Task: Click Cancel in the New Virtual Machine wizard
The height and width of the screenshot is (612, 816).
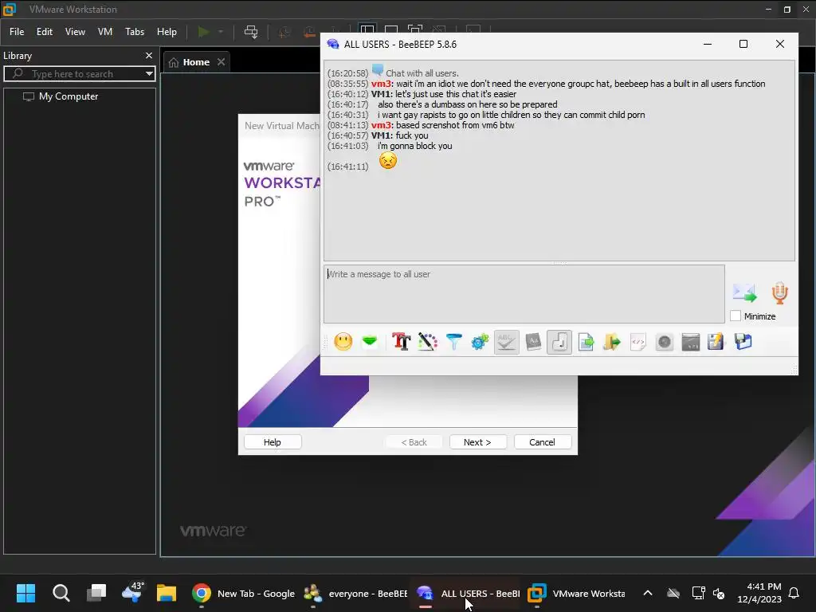Action: pos(542,441)
